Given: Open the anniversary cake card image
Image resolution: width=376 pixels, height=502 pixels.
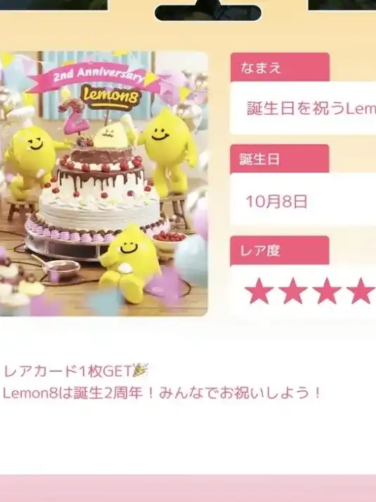Looking at the screenshot, I should pos(104,183).
